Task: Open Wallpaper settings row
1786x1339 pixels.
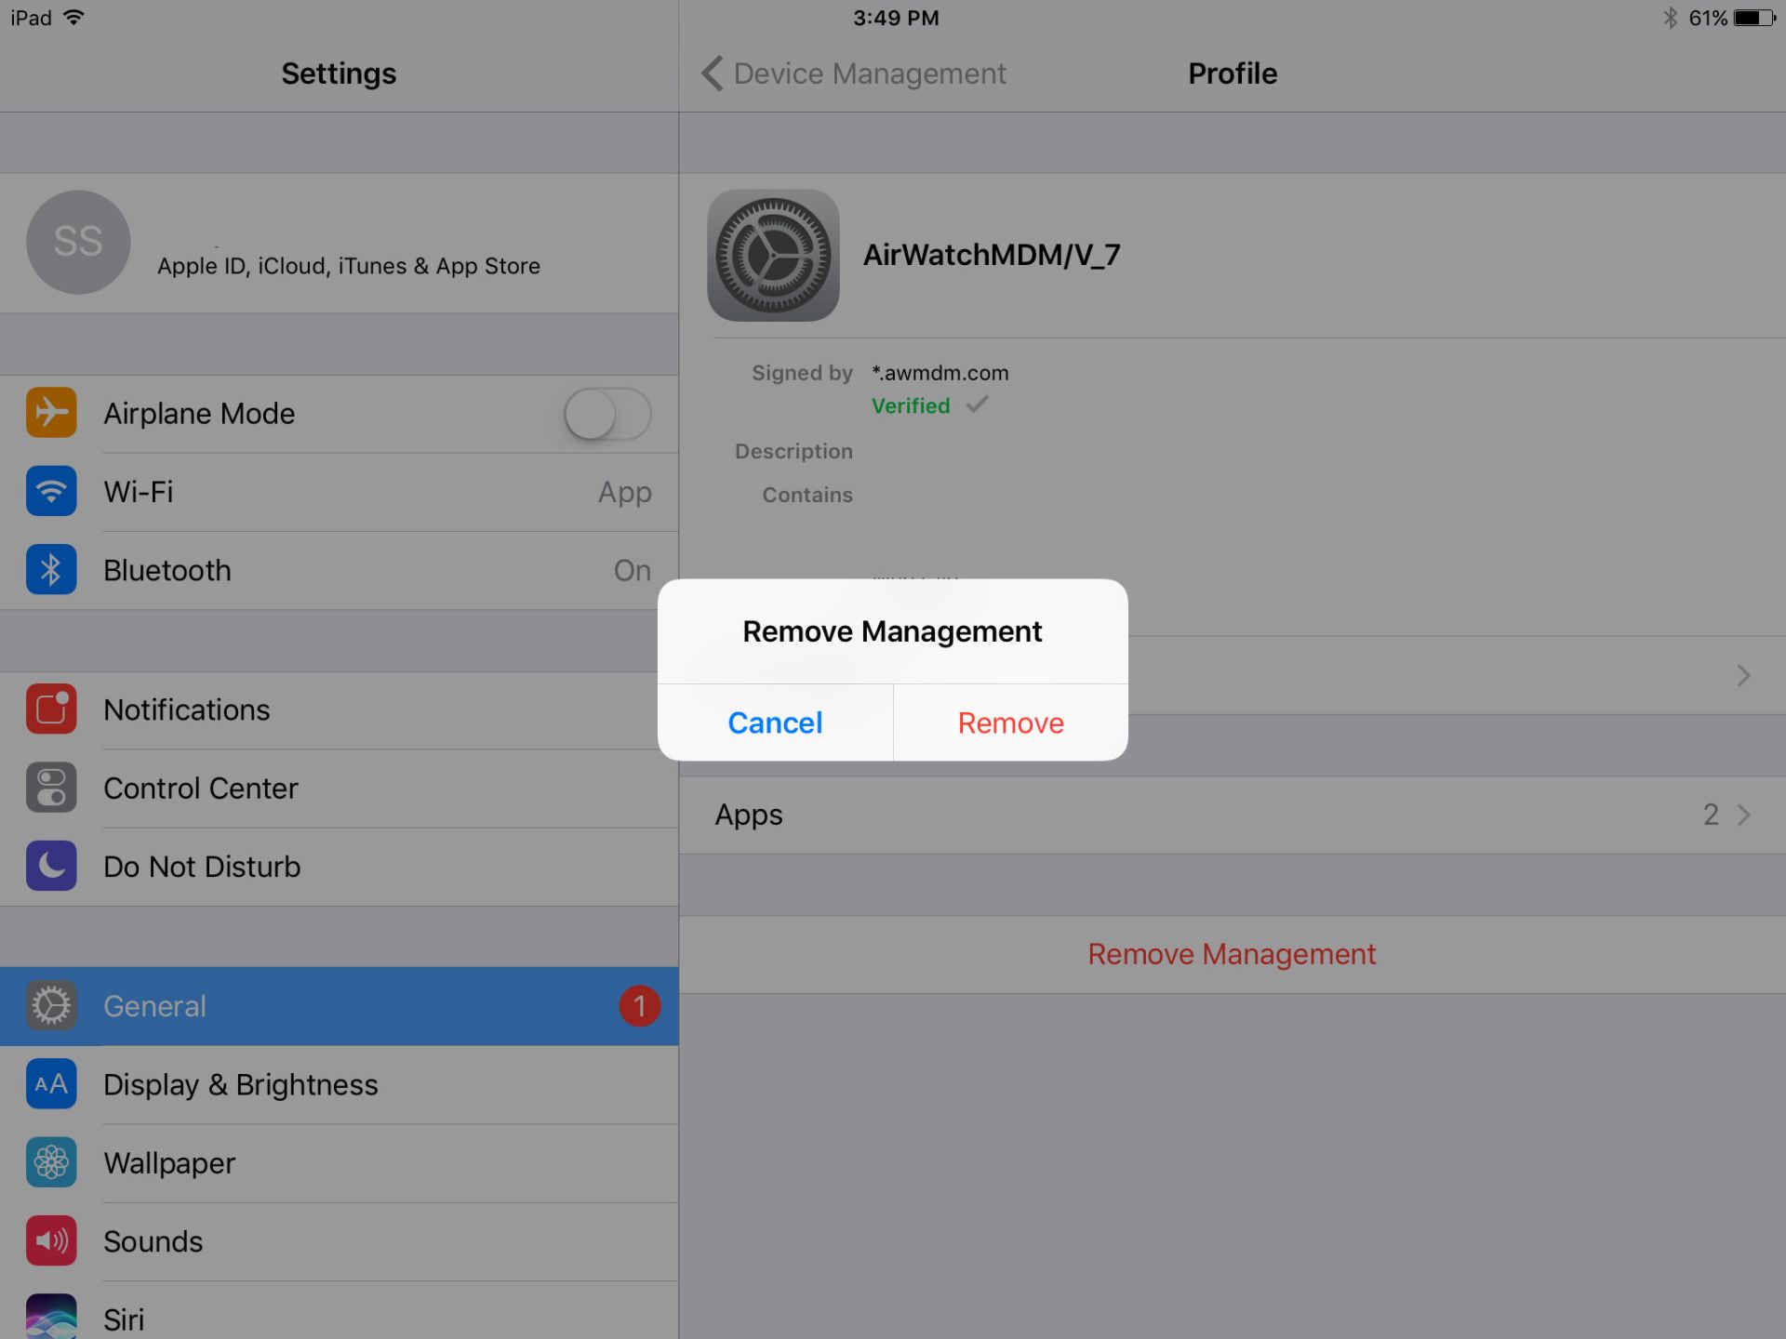Action: (339, 1163)
